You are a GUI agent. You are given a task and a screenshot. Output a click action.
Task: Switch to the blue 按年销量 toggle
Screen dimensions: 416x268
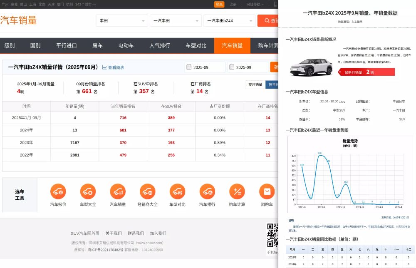coord(272,84)
